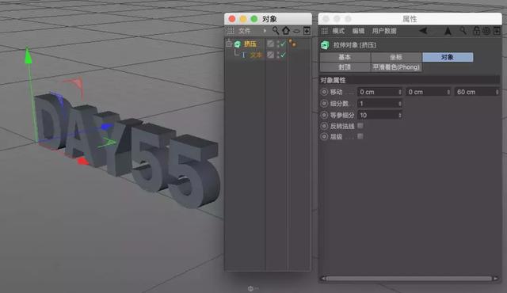
Task: Click the orange Phong tag on the 挤压 row
Action: pos(292,43)
